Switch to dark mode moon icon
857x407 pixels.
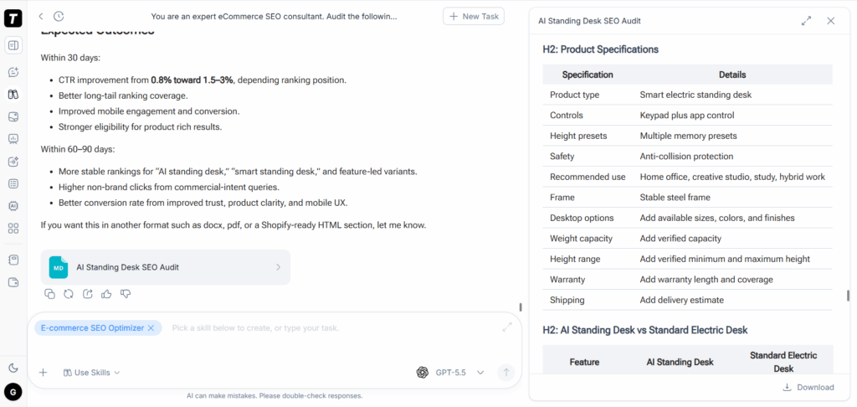tap(13, 368)
